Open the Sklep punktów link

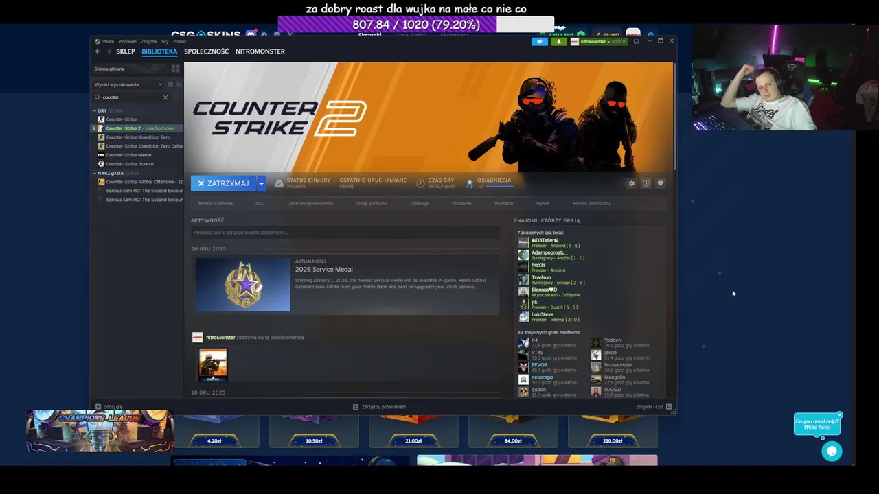(x=372, y=203)
